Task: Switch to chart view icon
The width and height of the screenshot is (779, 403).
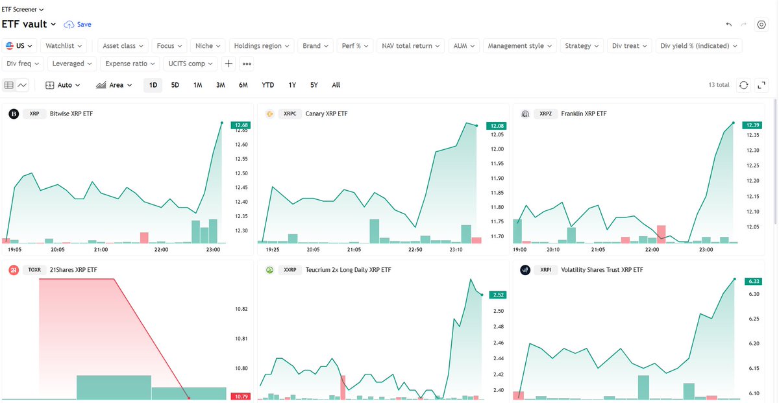Action: point(23,85)
